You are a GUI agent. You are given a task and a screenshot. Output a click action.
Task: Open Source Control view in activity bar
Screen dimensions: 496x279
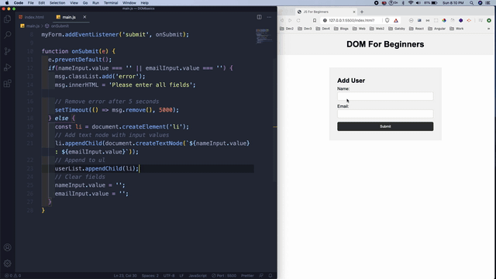(x=7, y=51)
